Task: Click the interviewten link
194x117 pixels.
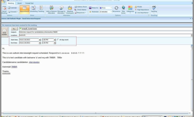Action: [34, 62]
